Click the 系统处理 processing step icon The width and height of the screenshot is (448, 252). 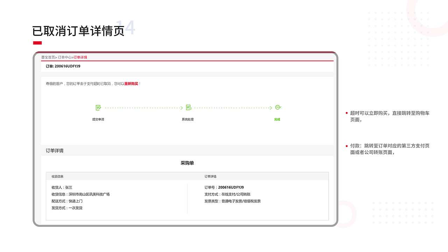click(x=189, y=108)
